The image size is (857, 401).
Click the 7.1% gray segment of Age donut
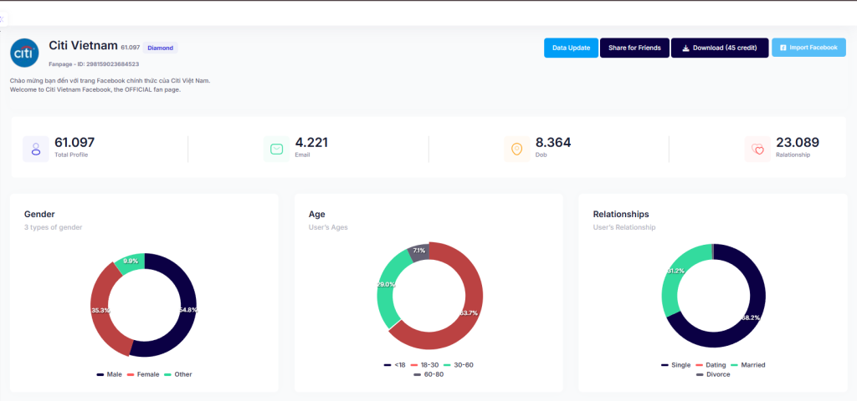click(x=420, y=251)
